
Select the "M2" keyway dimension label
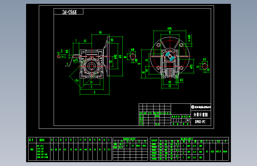pyautogui.click(x=136, y=60)
